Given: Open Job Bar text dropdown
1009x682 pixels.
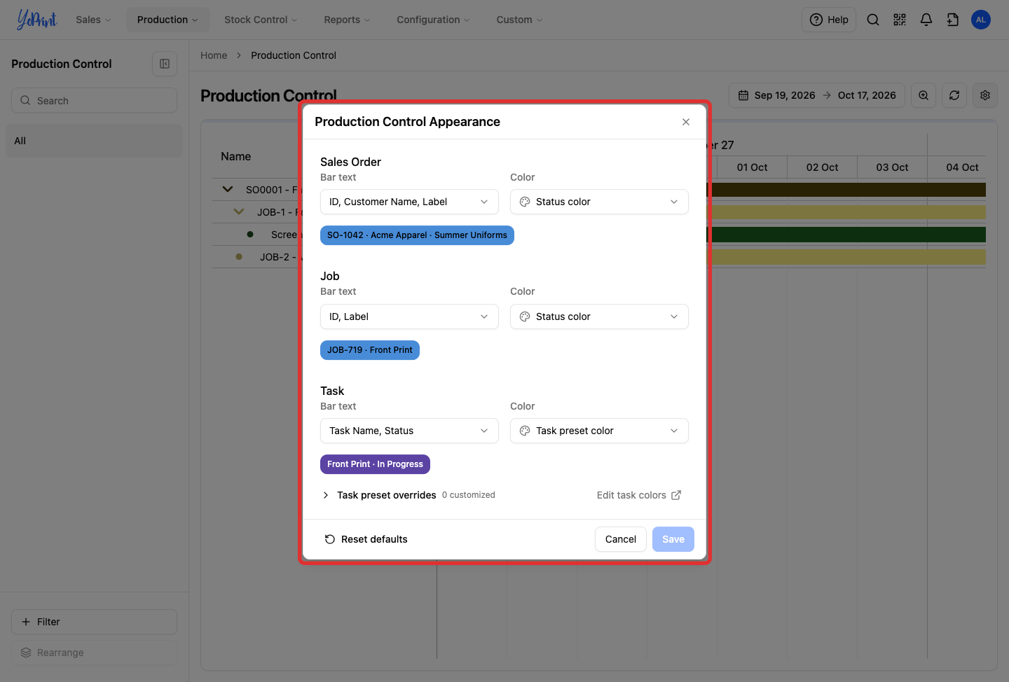Looking at the screenshot, I should [x=409, y=316].
